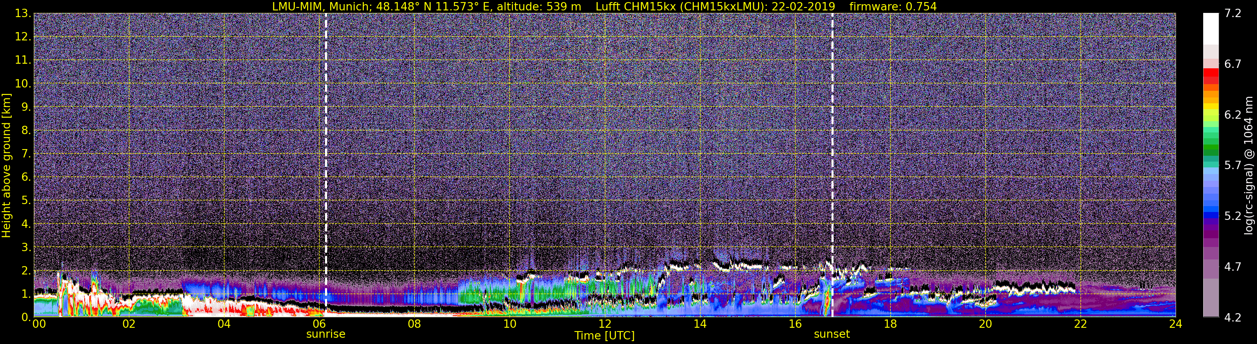Click the x-axis tick label 20
The image size is (1257, 344).
pyautogui.click(x=985, y=324)
